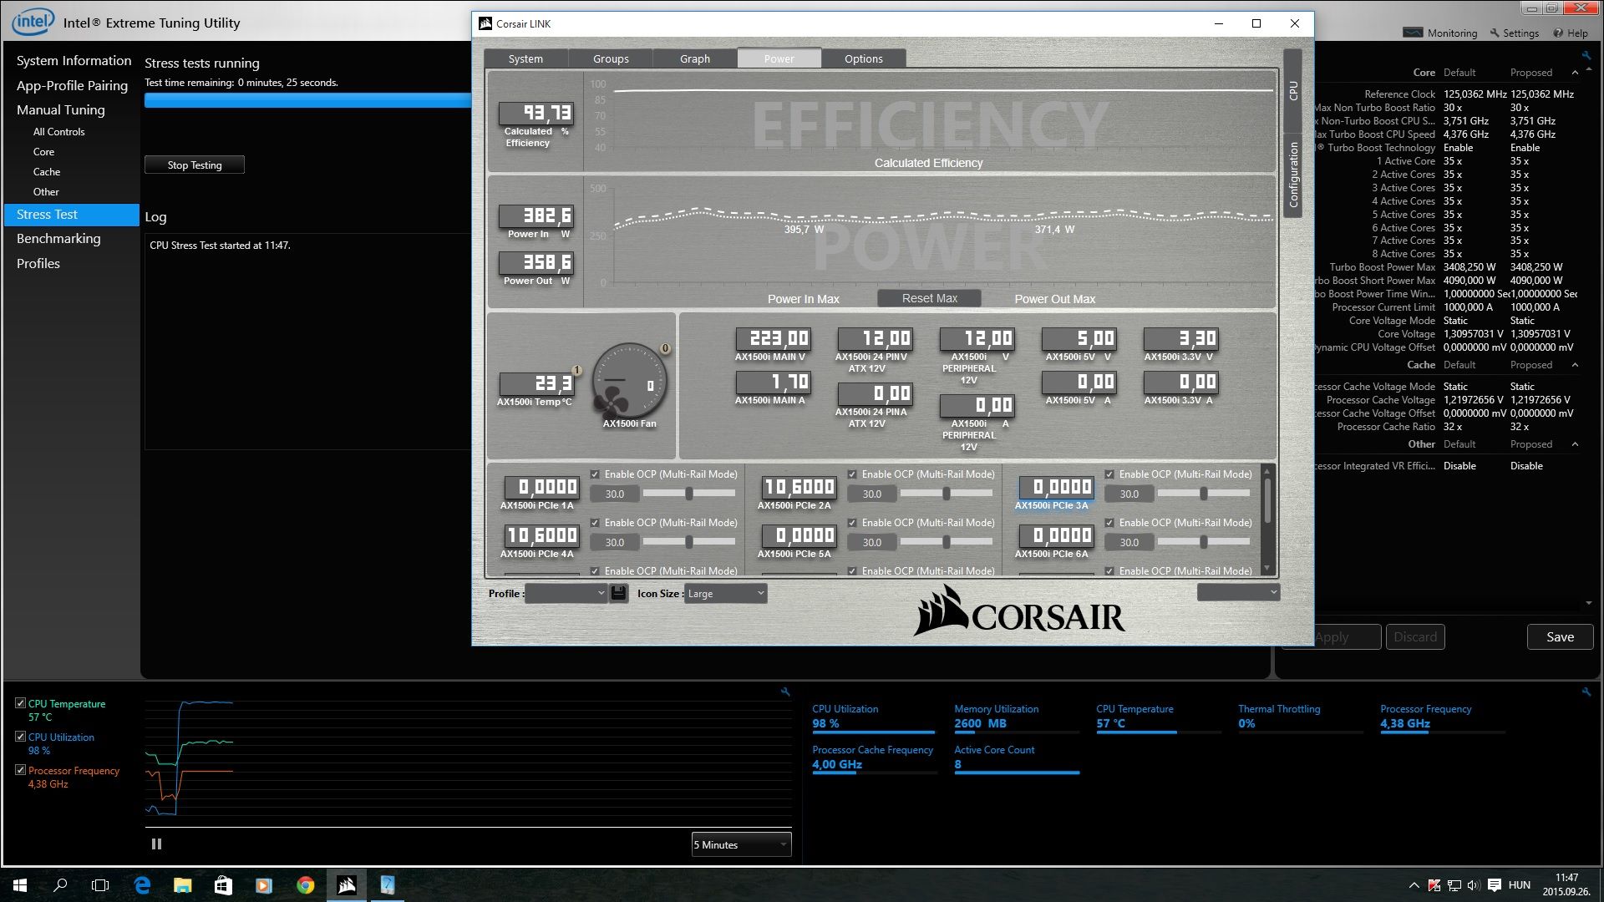Toggle CPU Temperature graph checkbox
The width and height of the screenshot is (1604, 902).
click(20, 703)
